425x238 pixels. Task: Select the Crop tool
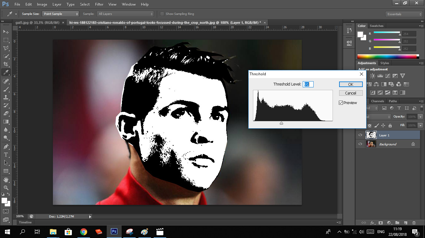(6, 64)
